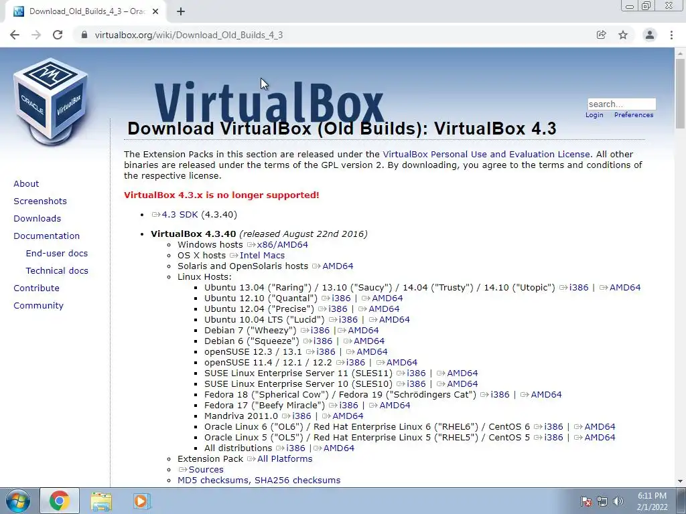Download Ubuntu 13.04 Raring i386 package

pos(579,288)
